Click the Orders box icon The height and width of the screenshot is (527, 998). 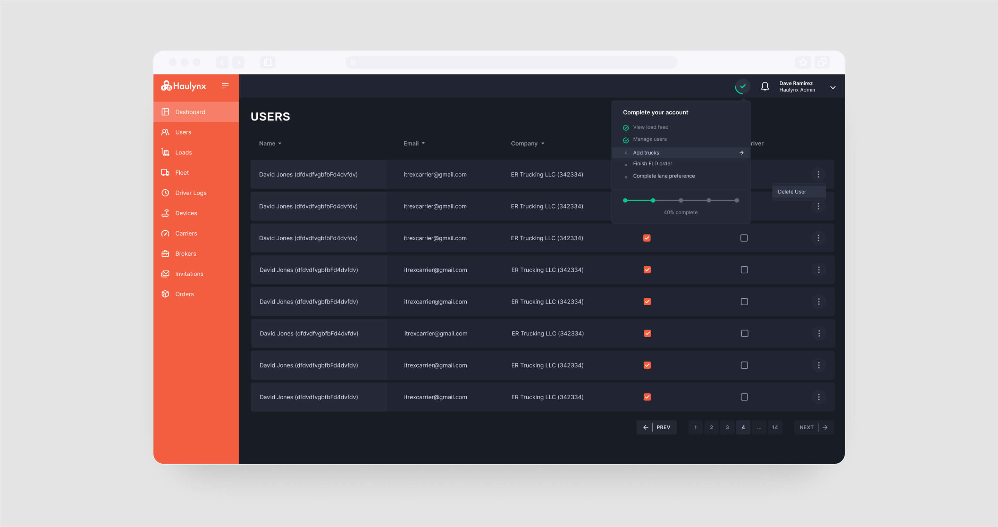(x=166, y=294)
